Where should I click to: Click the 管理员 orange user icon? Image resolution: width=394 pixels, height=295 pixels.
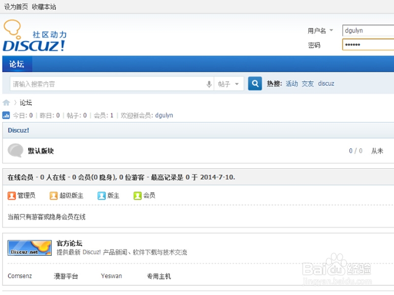[x=11, y=196]
